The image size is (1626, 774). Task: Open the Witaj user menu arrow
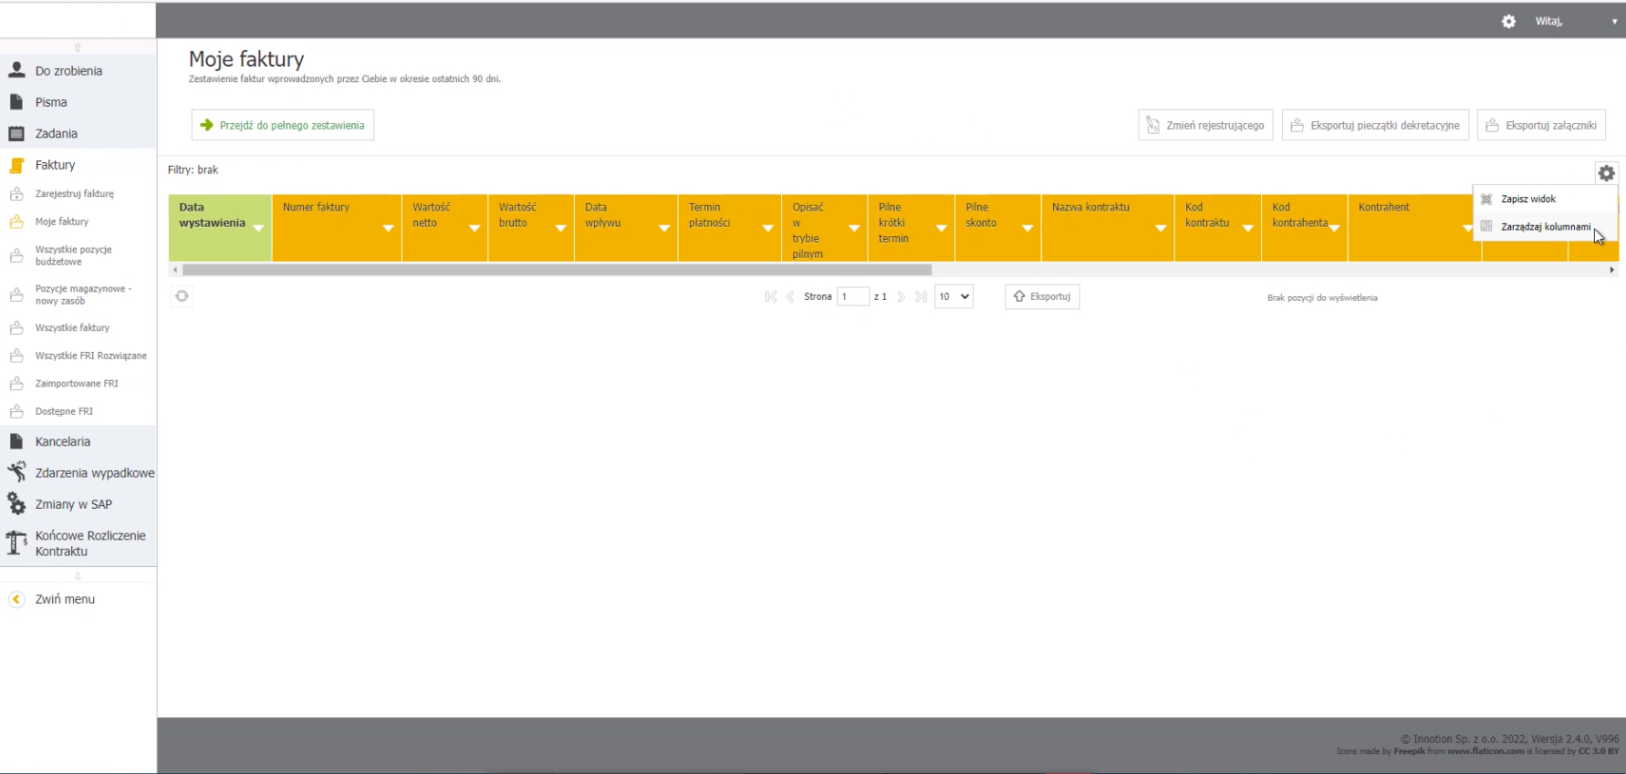pyautogui.click(x=1614, y=21)
